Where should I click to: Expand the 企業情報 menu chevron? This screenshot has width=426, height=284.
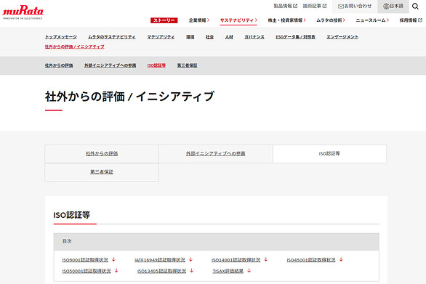(208, 20)
